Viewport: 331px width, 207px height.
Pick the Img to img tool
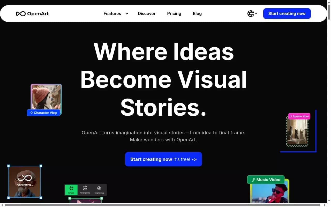click(x=99, y=190)
